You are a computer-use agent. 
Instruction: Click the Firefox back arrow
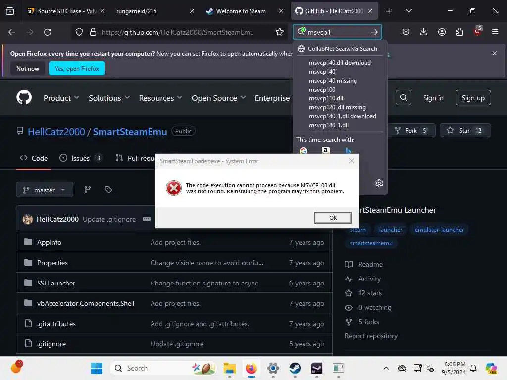12,32
